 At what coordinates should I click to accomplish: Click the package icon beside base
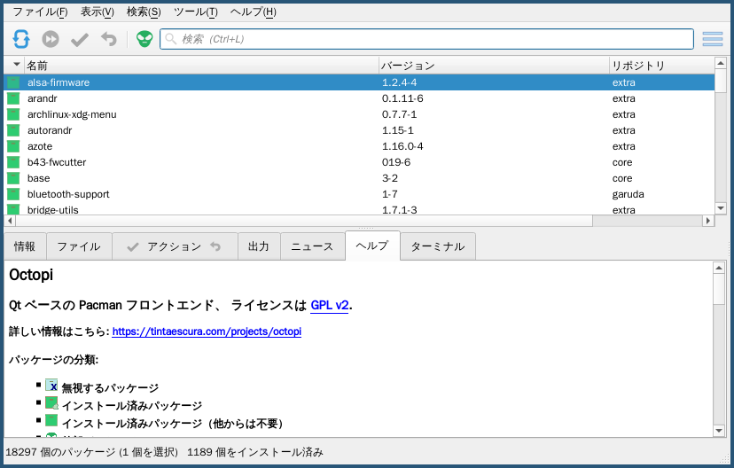pyautogui.click(x=13, y=178)
